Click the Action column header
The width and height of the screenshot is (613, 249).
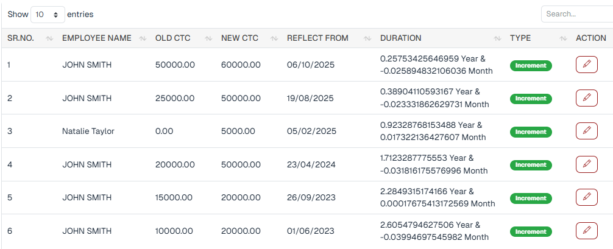click(591, 38)
